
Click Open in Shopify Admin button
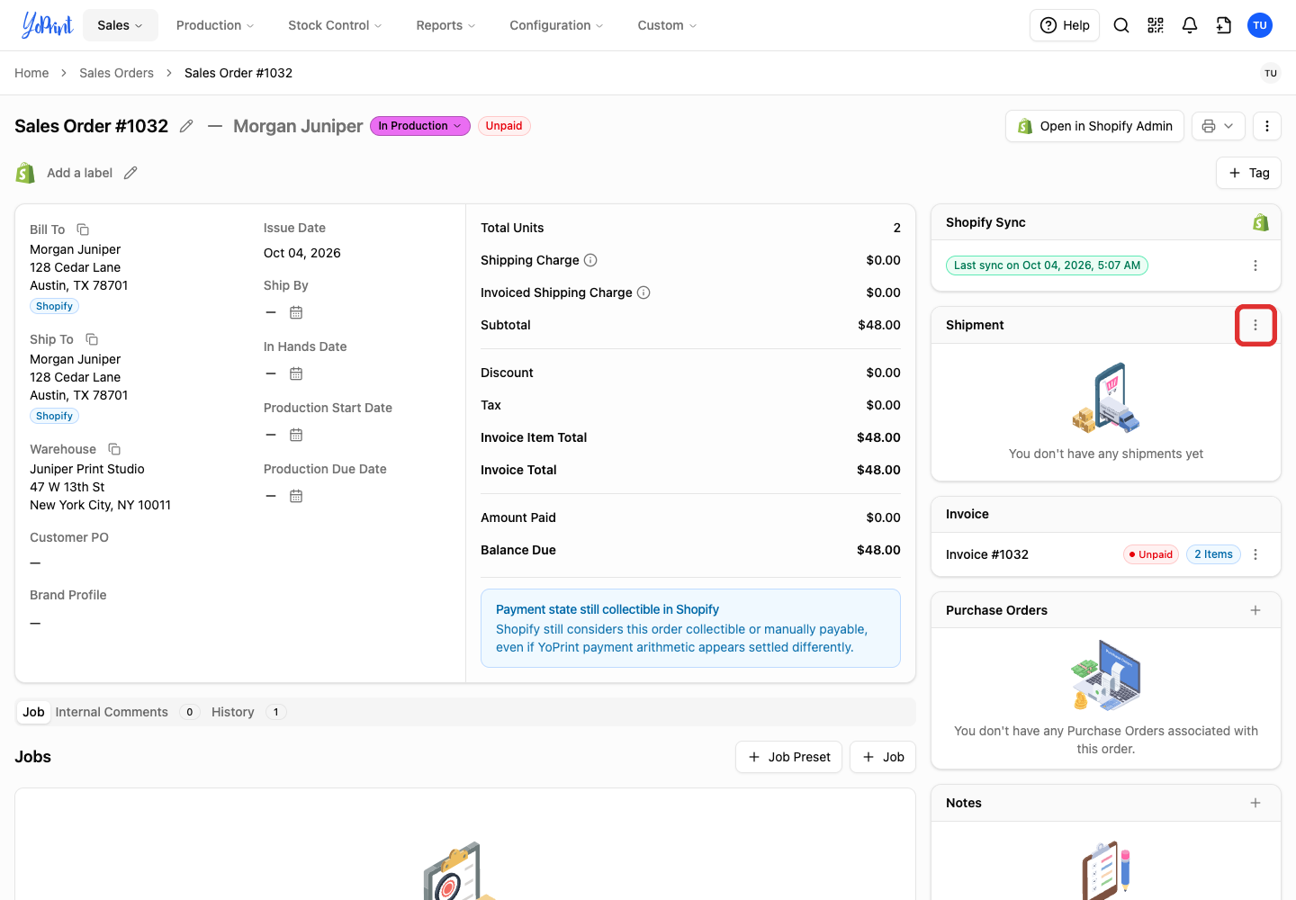tap(1094, 126)
